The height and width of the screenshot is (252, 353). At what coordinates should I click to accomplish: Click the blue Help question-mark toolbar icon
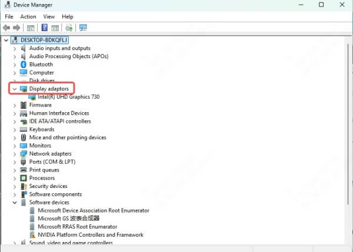point(45,28)
